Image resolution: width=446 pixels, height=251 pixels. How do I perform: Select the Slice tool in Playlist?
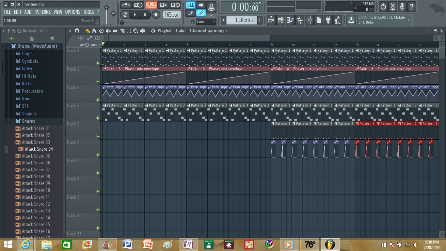tap(122, 31)
